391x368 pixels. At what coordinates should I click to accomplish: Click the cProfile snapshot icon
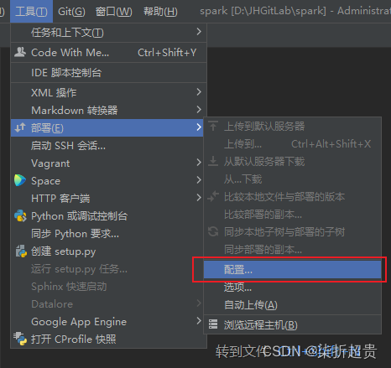pos(20,339)
